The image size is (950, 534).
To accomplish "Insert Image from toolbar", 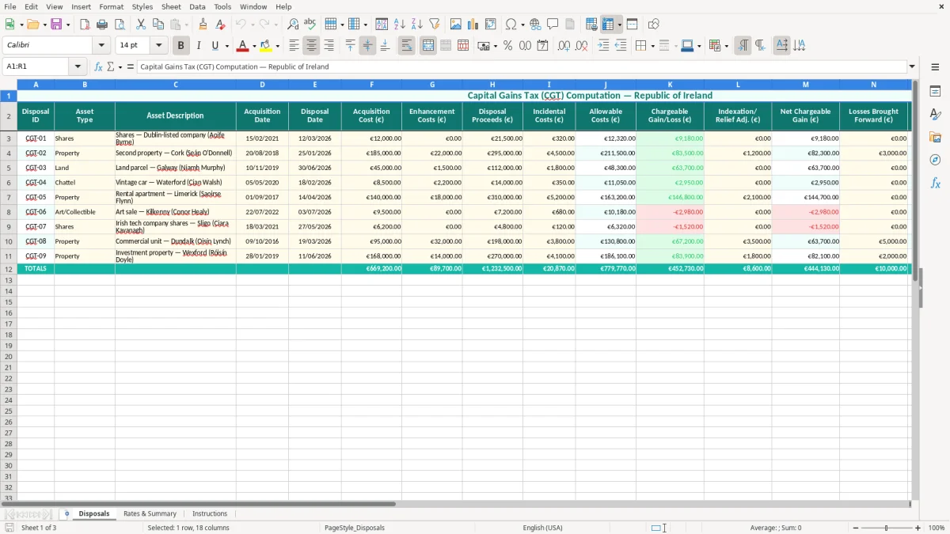I will click(x=456, y=25).
